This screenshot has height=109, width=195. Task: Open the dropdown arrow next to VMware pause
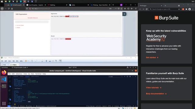28,61
